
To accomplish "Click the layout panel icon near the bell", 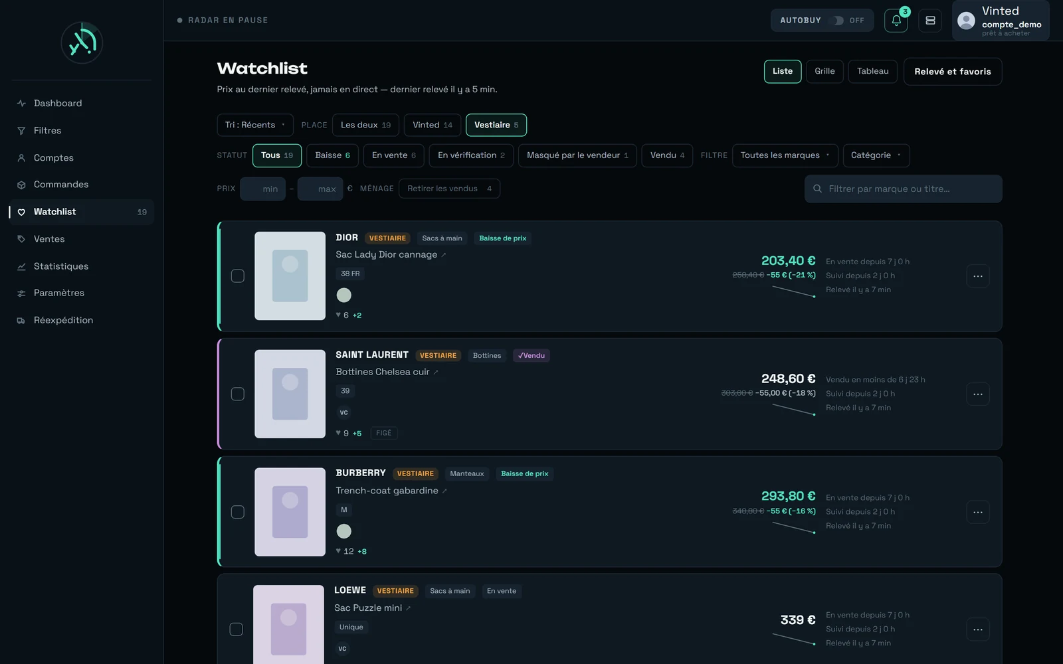I will click(930, 21).
